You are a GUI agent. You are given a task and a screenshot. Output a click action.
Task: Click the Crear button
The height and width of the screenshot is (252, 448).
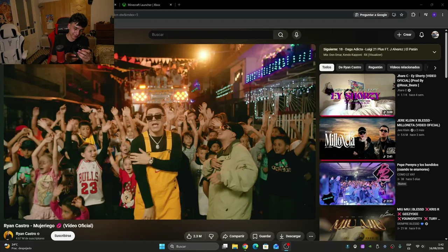(x=404, y=35)
